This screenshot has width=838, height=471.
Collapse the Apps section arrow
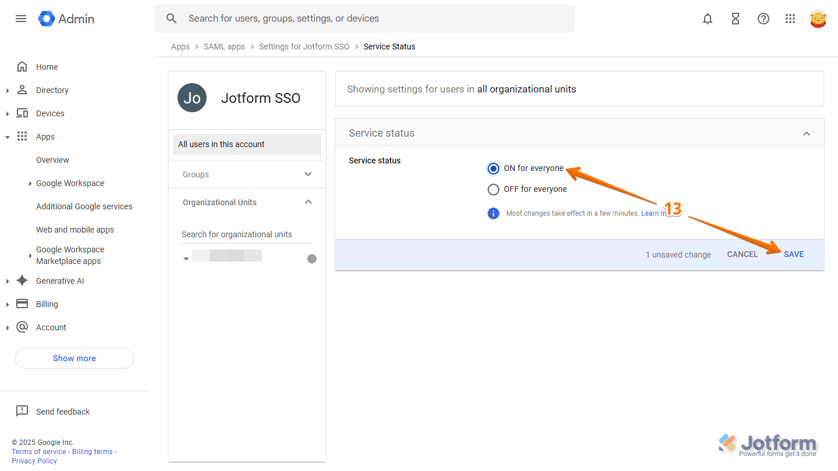coord(8,137)
